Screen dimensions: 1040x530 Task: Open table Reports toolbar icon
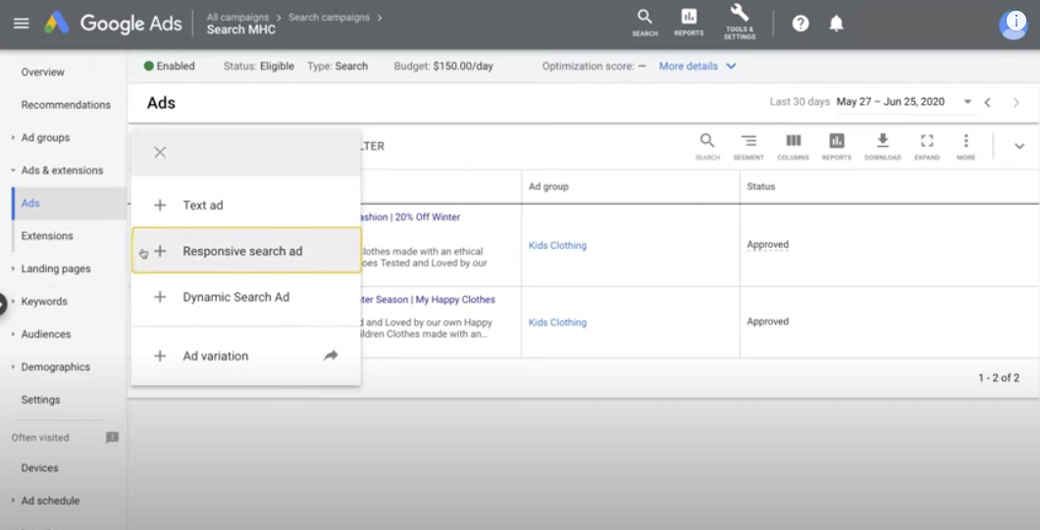tap(836, 146)
